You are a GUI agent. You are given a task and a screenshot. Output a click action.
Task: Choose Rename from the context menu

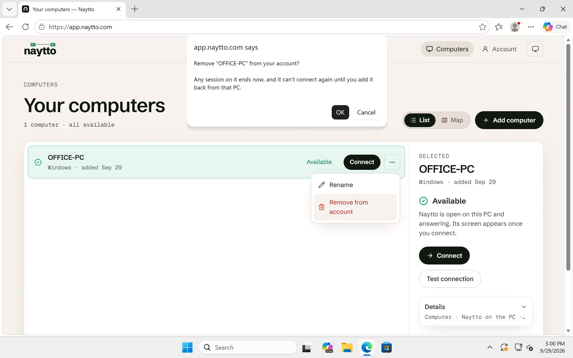(x=355, y=185)
